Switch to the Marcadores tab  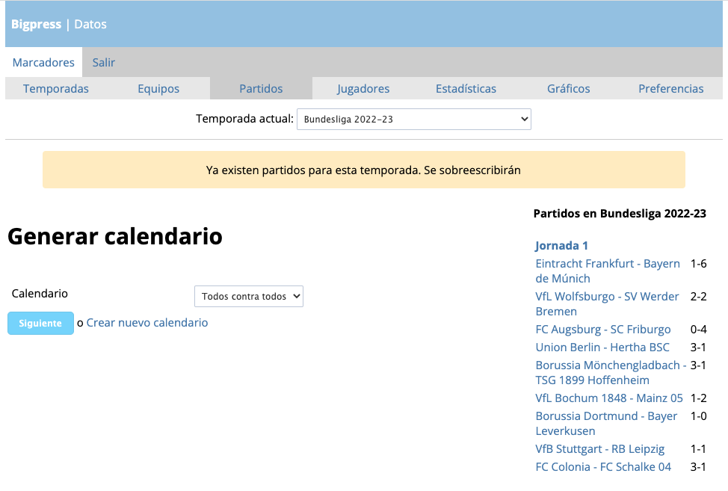[x=43, y=63]
